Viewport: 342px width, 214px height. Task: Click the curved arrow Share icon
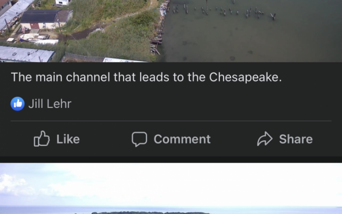pyautogui.click(x=265, y=139)
